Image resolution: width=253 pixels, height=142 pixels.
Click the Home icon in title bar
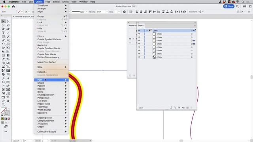pos(13,6)
